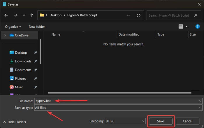Click the pin icon beside Downloads

(36, 61)
